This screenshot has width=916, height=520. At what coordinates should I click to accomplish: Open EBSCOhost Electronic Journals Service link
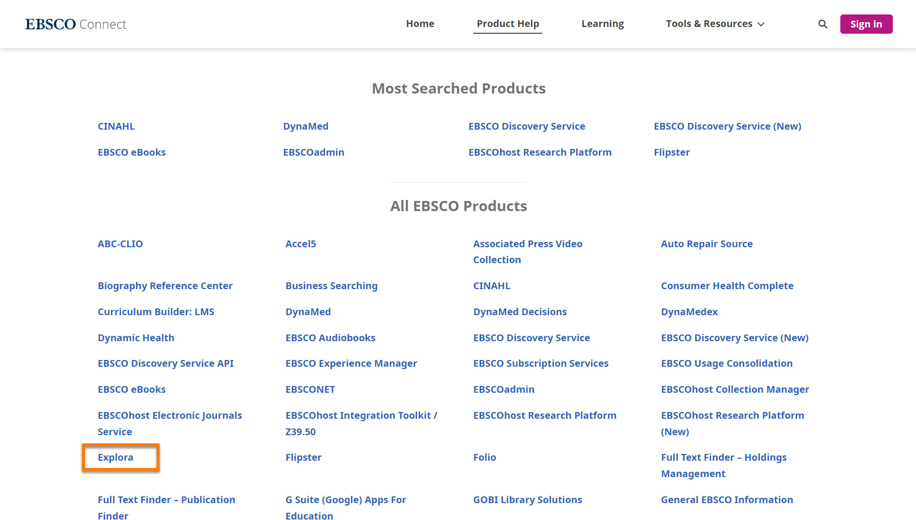coord(170,424)
